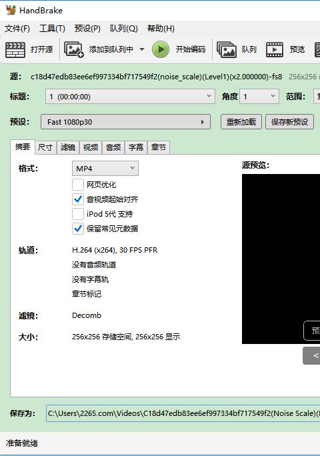Image resolution: width=320 pixels, height=456 pixels.
Task: Click the 保存新预设 button
Action: coord(289,122)
